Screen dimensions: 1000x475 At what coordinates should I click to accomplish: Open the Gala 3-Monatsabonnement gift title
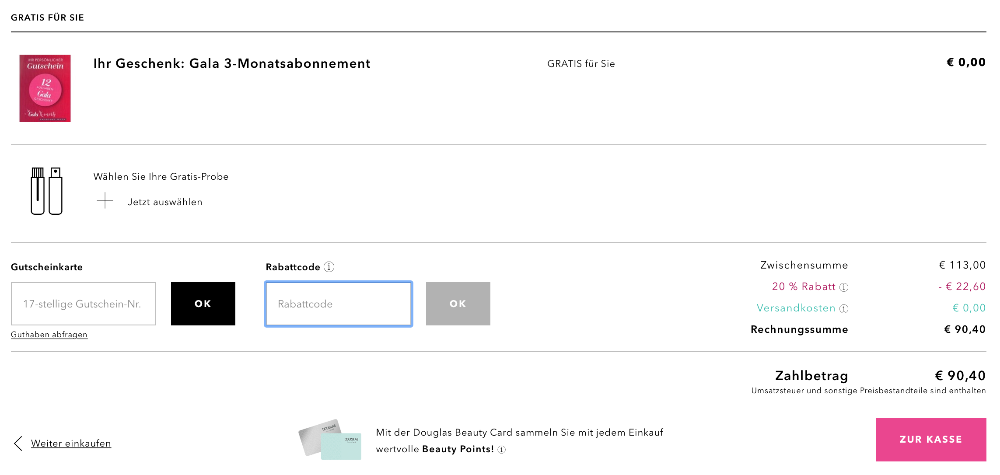(x=232, y=64)
